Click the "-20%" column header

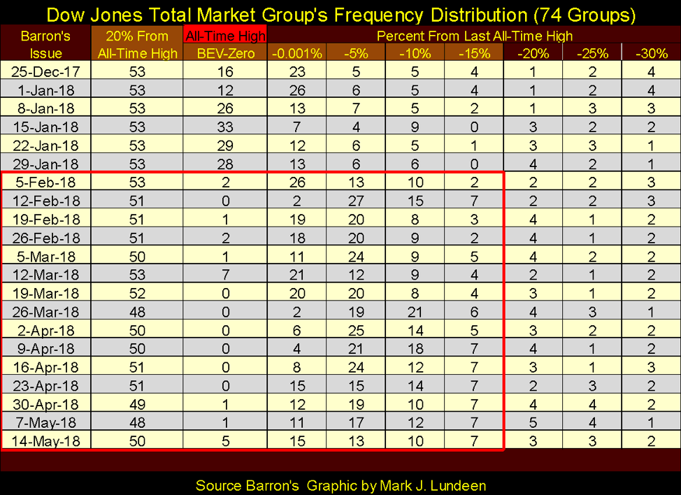(533, 53)
